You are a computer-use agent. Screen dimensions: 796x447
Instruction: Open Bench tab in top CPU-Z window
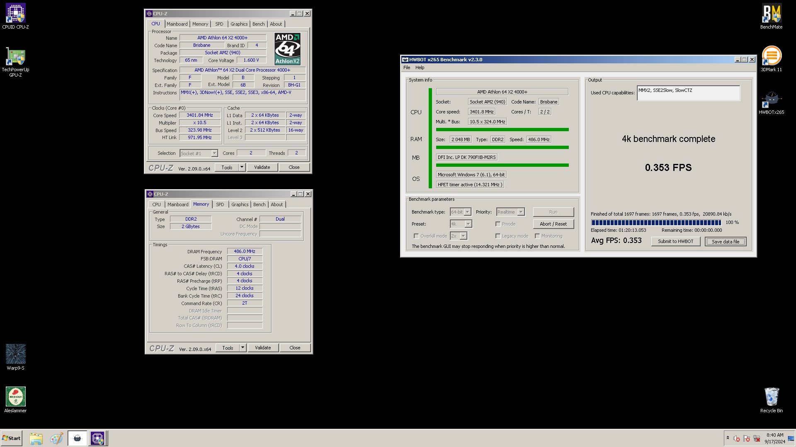pyautogui.click(x=259, y=24)
